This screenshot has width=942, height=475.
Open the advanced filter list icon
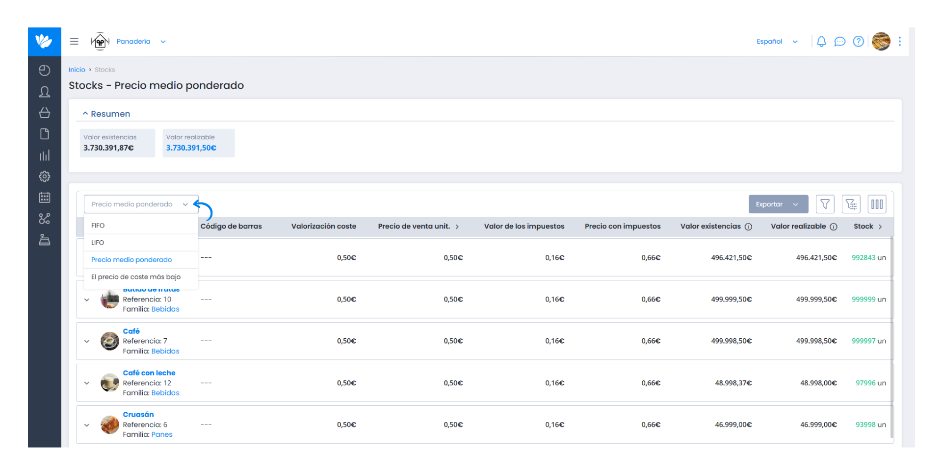(851, 204)
